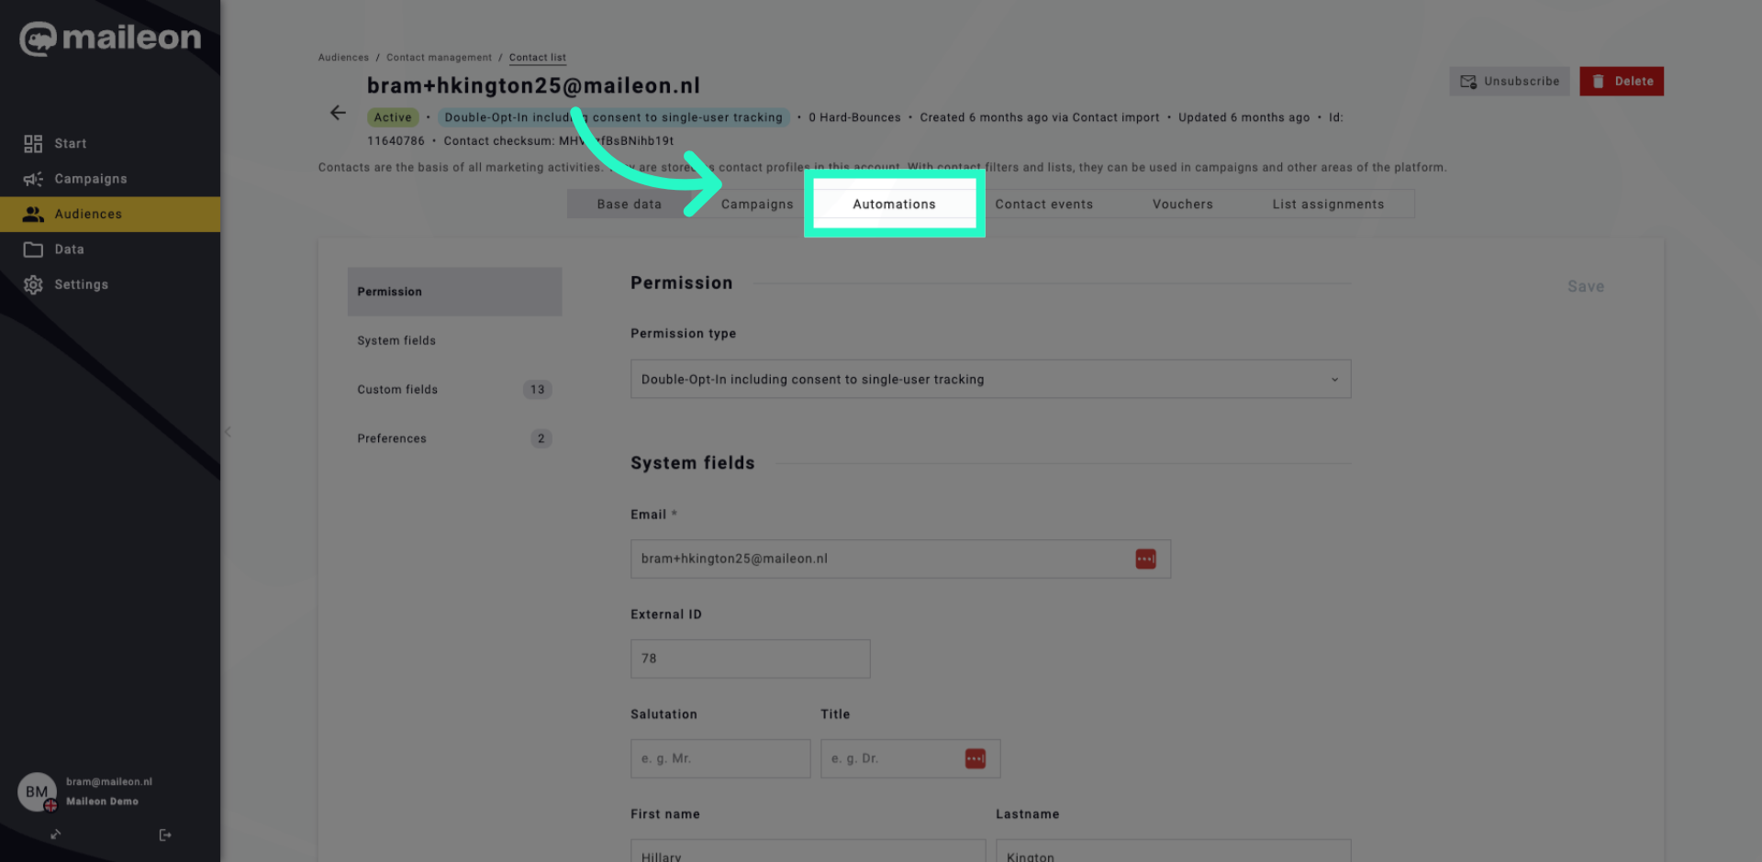Viewport: 1762px width, 862px height.
Task: Click the Maileon logo in the sidebar
Action: [x=110, y=39]
